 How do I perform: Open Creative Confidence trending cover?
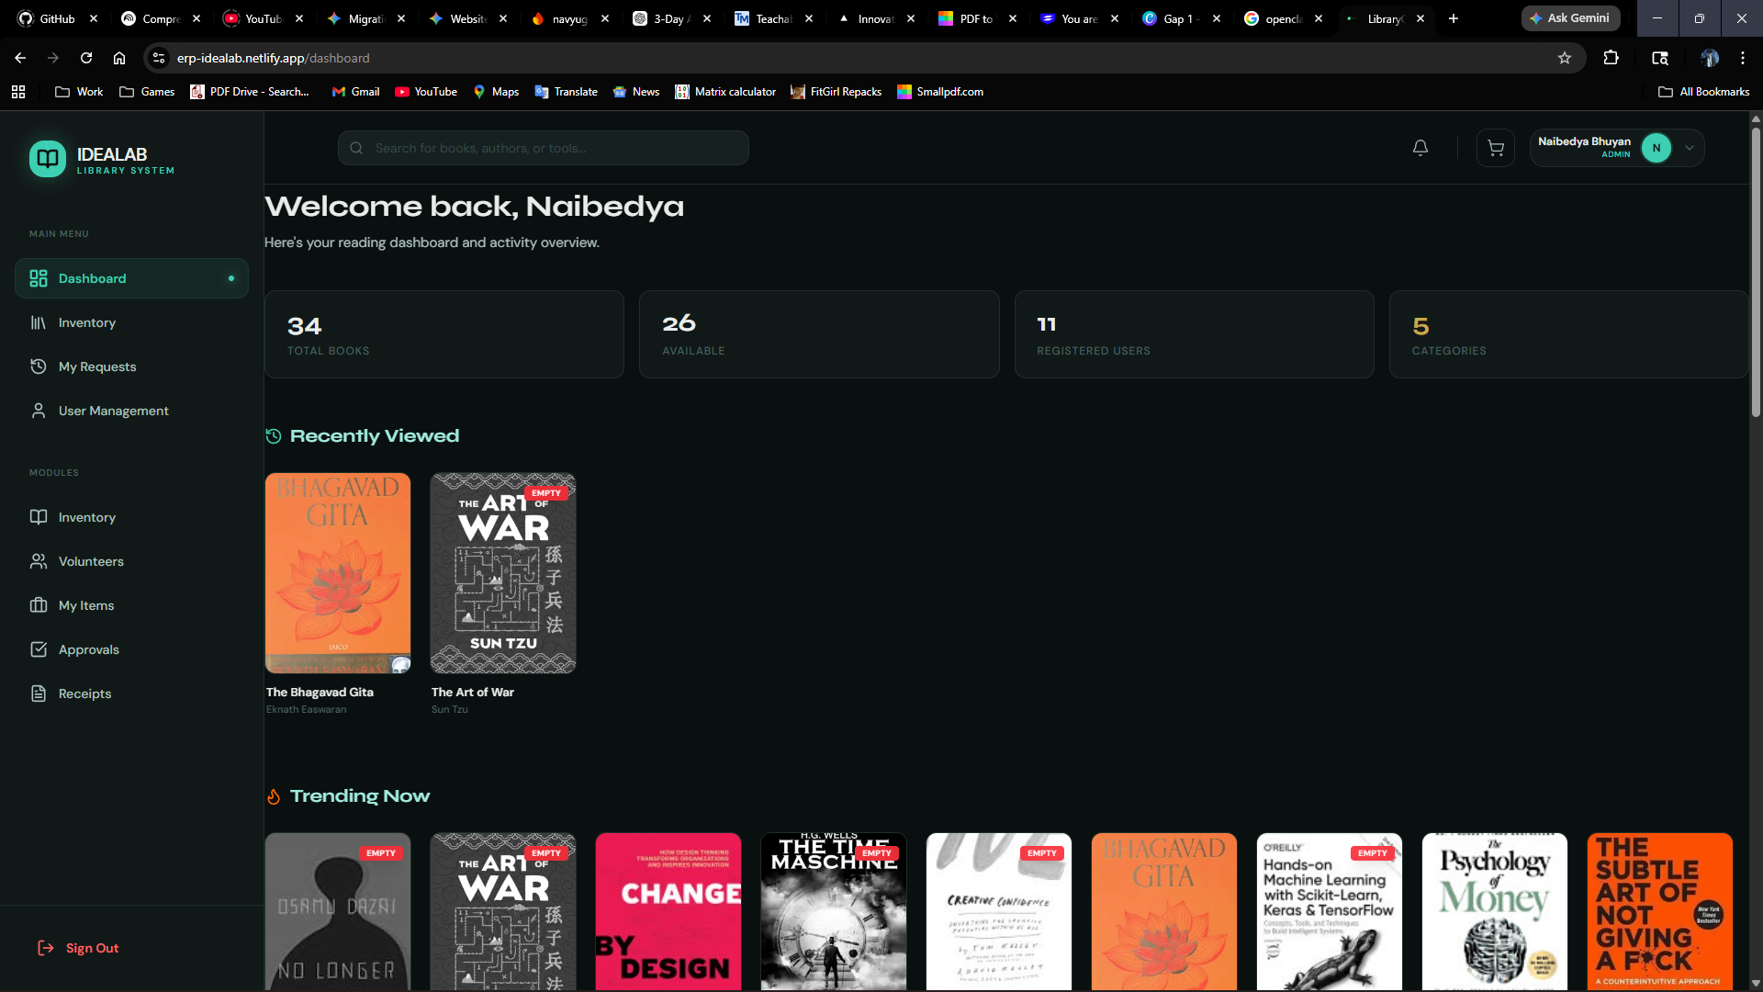(x=999, y=911)
